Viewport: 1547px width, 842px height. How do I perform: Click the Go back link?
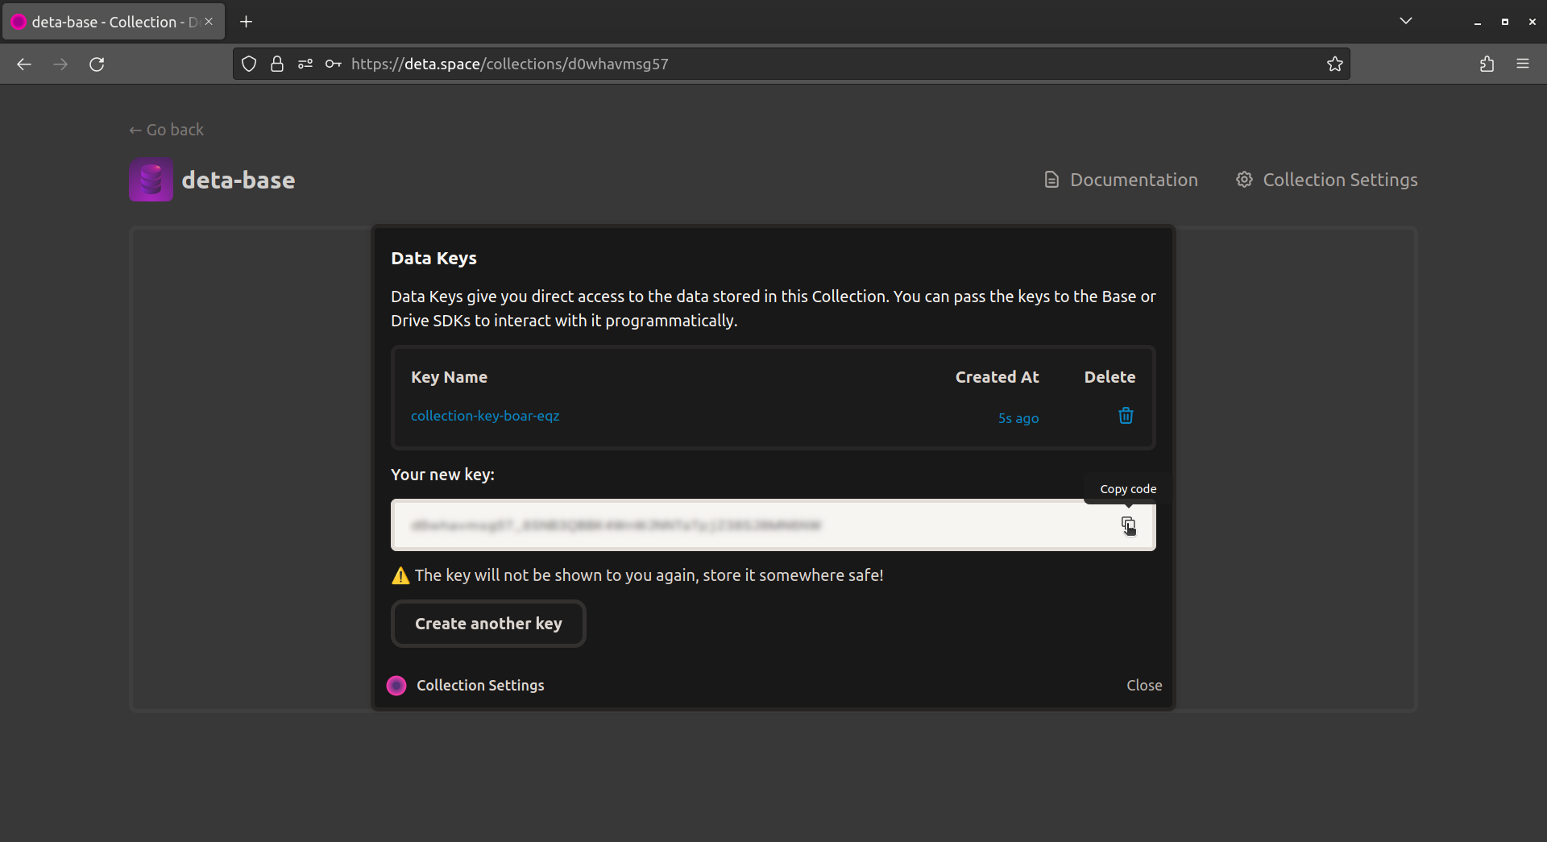pyautogui.click(x=167, y=130)
